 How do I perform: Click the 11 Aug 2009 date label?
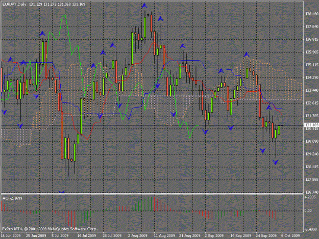tap(164, 236)
